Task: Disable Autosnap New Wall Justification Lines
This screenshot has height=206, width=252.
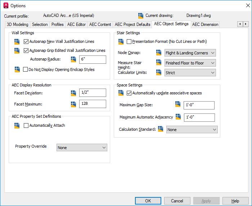Action: pyautogui.click(x=26, y=42)
